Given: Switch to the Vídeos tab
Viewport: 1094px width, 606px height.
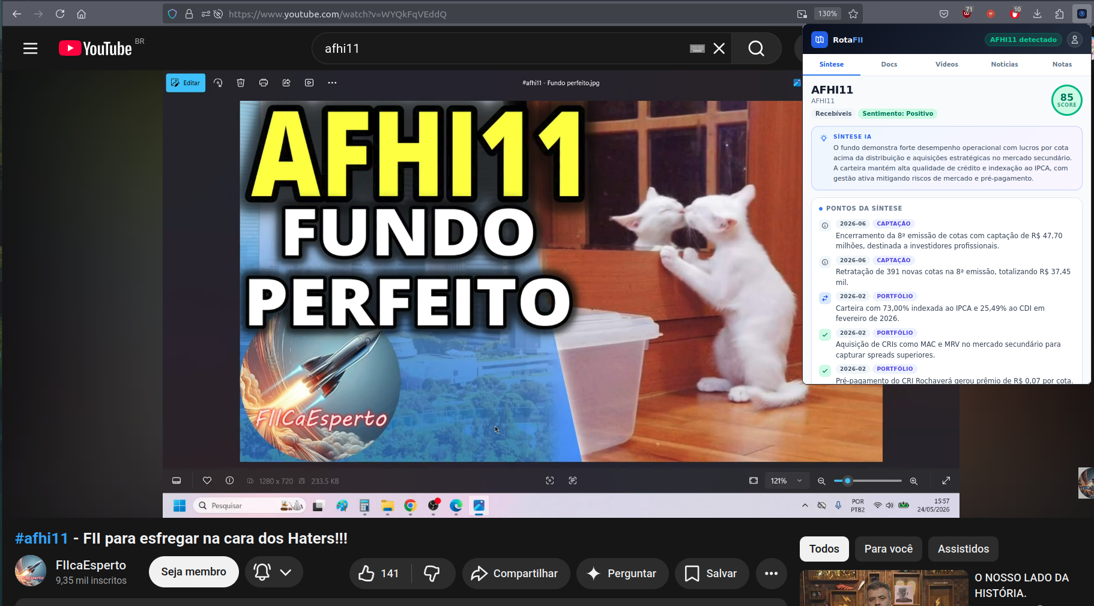Looking at the screenshot, I should click(x=947, y=64).
